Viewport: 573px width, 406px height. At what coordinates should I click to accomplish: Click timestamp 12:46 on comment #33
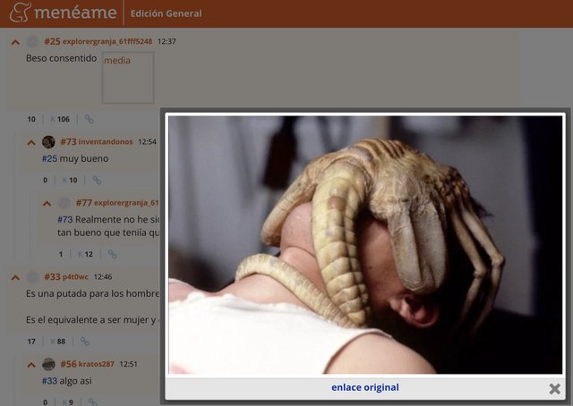tap(103, 277)
